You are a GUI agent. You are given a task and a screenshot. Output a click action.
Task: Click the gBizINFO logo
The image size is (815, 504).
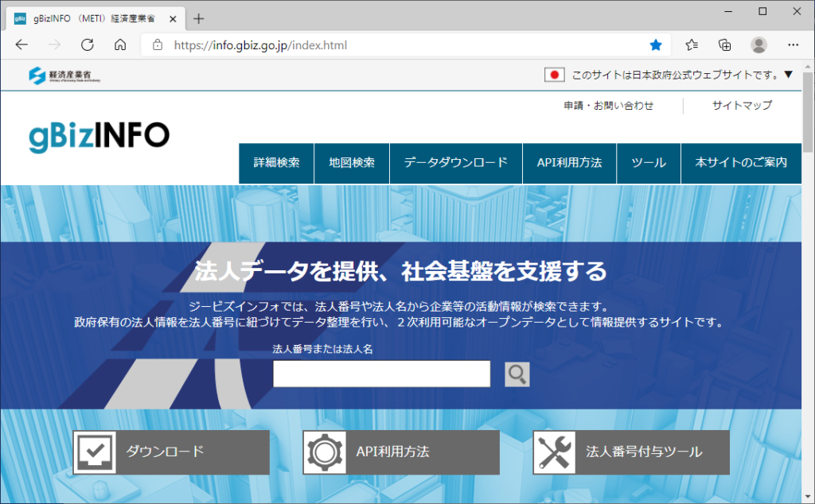[99, 136]
